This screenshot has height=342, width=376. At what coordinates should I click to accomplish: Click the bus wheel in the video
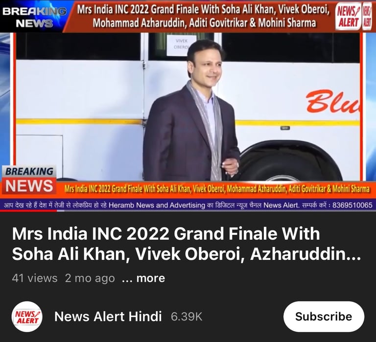click(x=290, y=163)
